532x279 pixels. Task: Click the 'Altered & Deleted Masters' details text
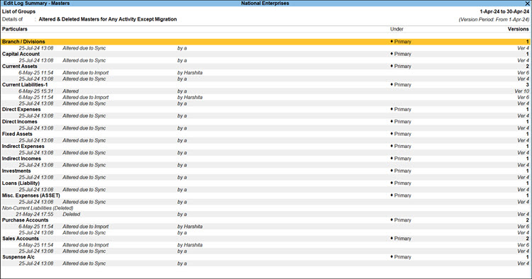tap(108, 19)
